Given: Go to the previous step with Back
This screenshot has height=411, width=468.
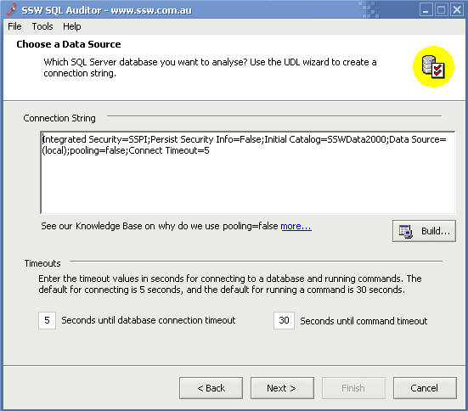Looking at the screenshot, I should coord(211,388).
